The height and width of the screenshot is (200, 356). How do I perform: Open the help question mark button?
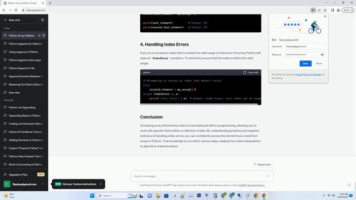tap(349, 185)
